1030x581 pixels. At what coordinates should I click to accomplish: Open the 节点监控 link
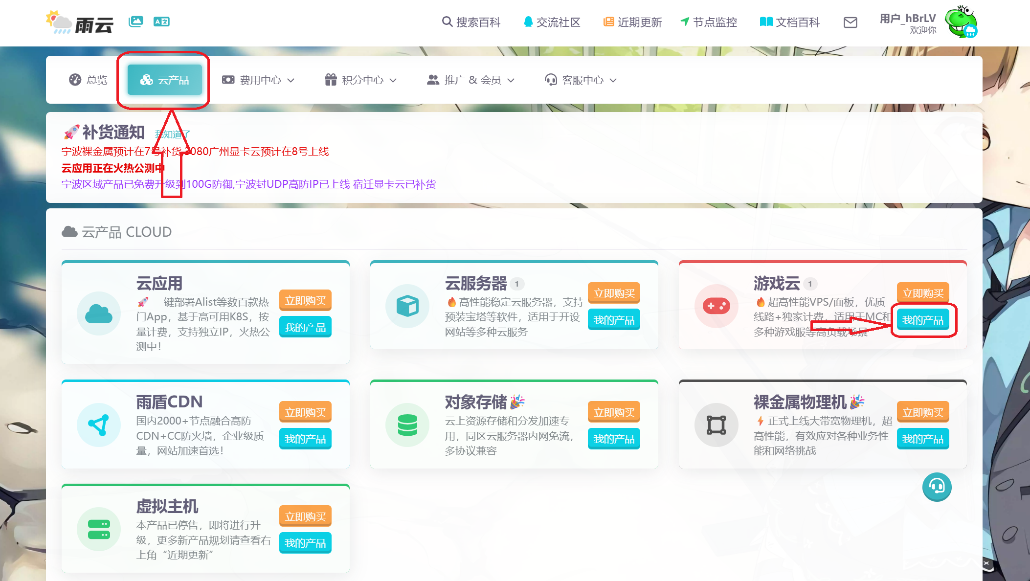click(709, 22)
